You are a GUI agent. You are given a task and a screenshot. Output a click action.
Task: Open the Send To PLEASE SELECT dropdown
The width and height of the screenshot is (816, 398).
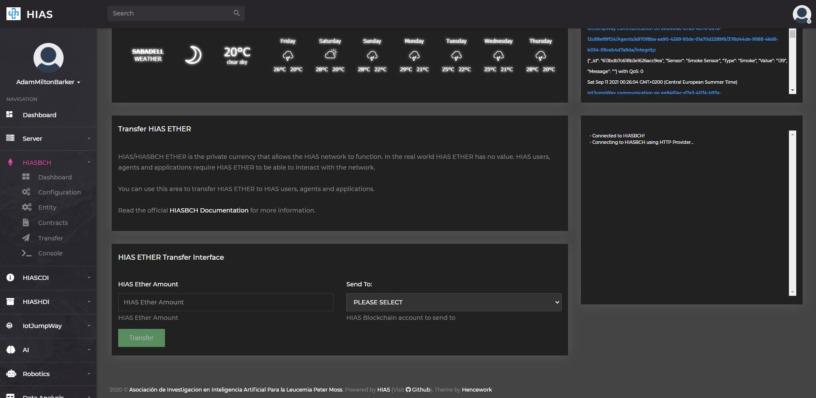click(x=454, y=302)
